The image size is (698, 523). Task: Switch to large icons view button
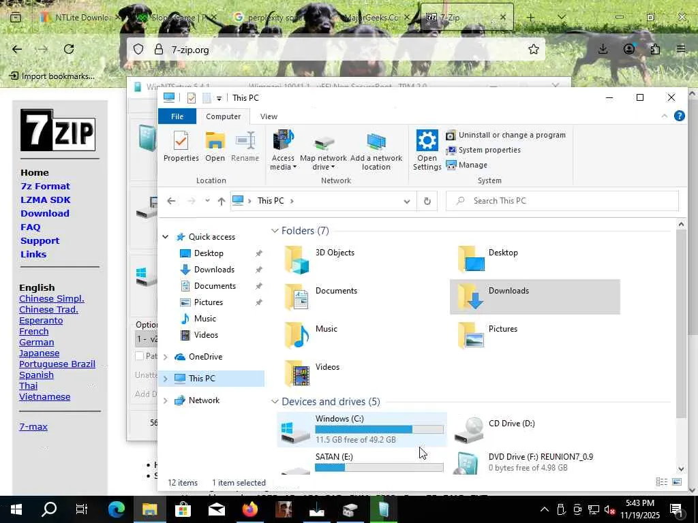pos(677,482)
